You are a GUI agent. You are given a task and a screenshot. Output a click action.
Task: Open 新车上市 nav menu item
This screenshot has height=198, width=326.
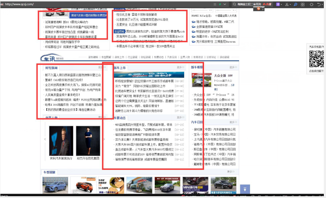click(x=119, y=57)
